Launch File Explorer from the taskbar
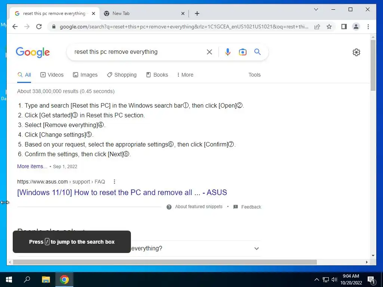Viewport: 383px width, 287px height. pyautogui.click(x=46, y=280)
